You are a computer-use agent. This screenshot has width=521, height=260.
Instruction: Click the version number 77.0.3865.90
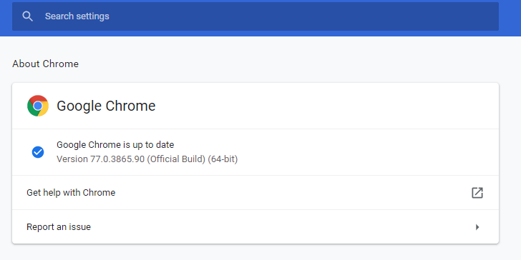[x=117, y=159]
